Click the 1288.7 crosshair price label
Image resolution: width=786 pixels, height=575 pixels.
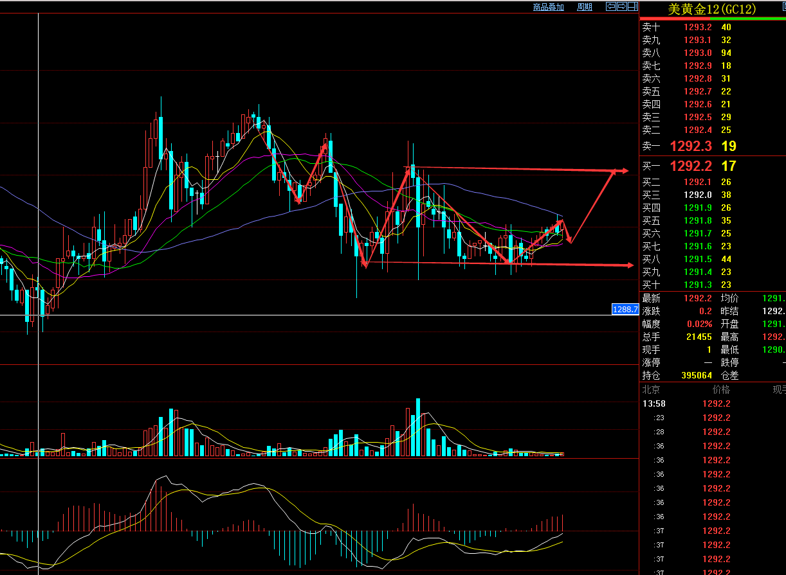click(625, 310)
